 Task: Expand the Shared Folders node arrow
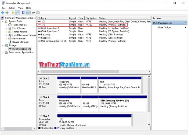6,32
